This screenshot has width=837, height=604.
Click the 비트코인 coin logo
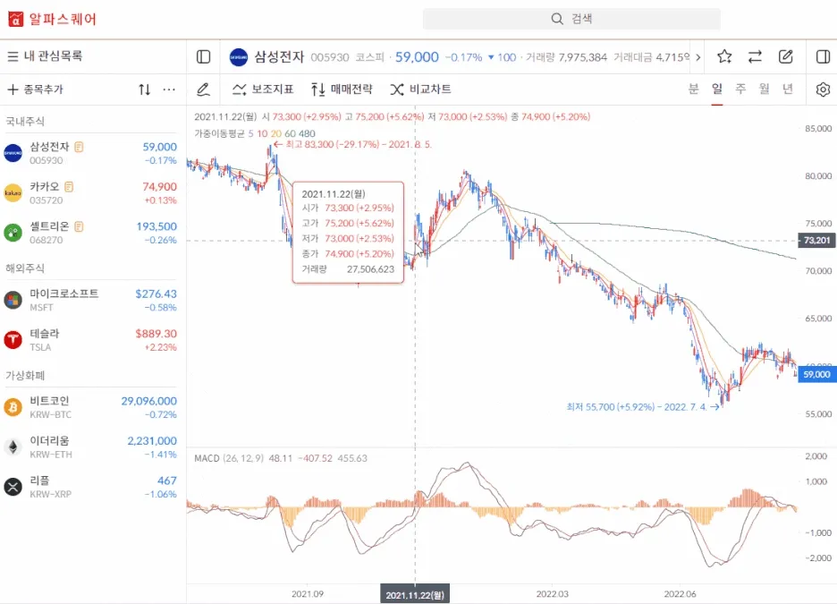(x=13, y=407)
